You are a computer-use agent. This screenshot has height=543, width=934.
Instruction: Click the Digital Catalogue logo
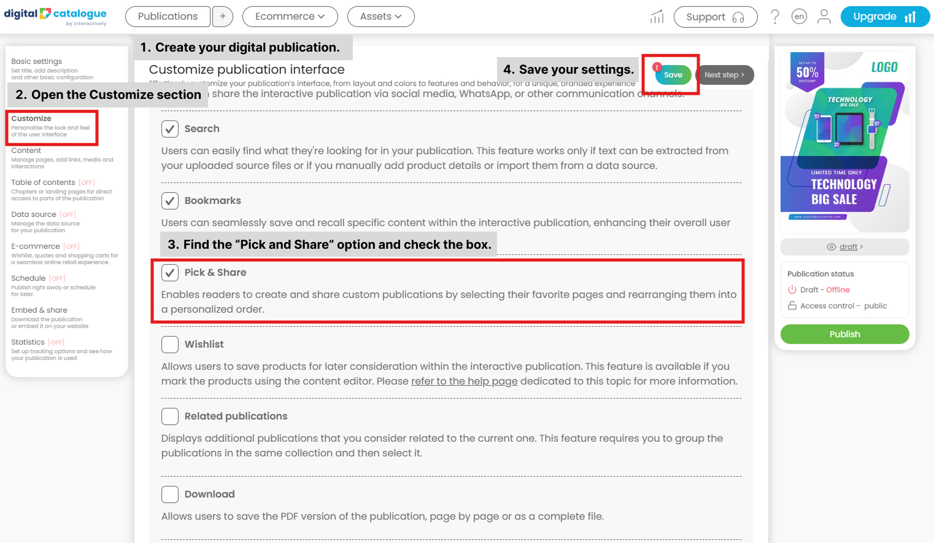coord(55,16)
